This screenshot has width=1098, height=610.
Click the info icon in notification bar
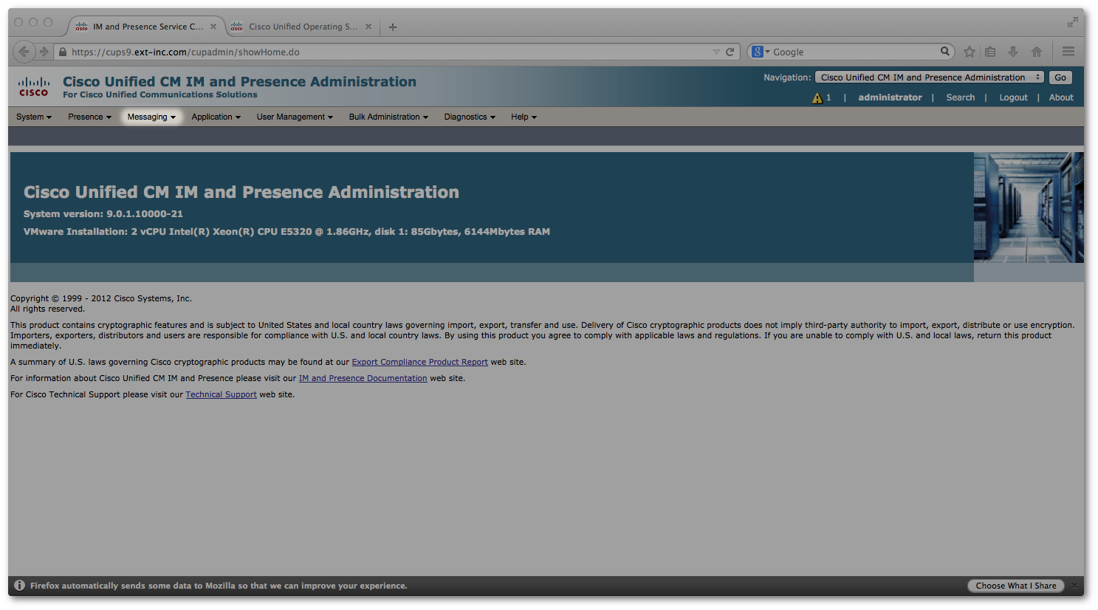[20, 586]
